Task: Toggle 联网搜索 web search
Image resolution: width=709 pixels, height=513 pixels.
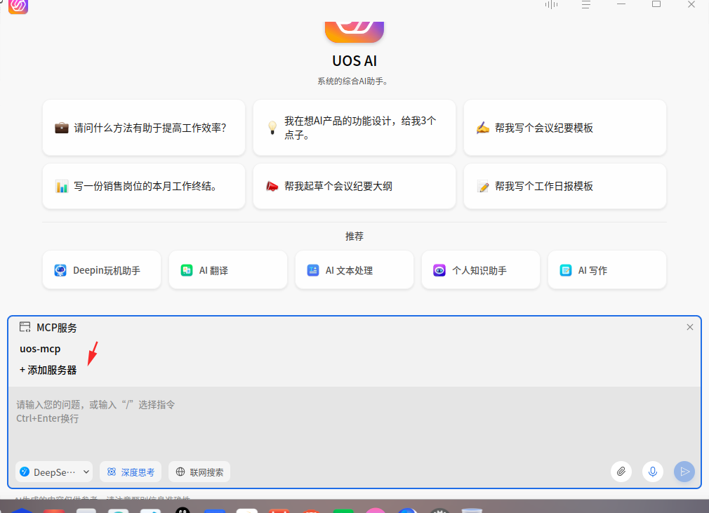Action: click(x=199, y=472)
